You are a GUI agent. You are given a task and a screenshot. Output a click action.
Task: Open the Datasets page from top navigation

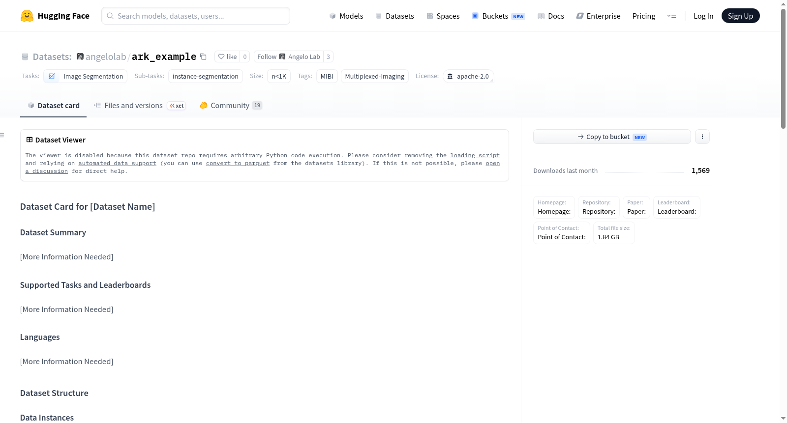coord(395,16)
